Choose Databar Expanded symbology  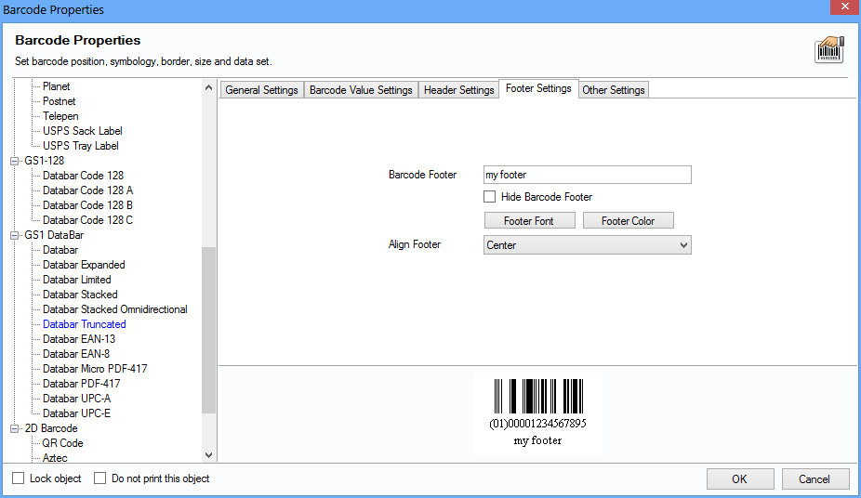[84, 265]
